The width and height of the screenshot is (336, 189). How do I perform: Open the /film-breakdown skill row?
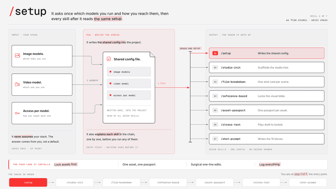coord(267,82)
